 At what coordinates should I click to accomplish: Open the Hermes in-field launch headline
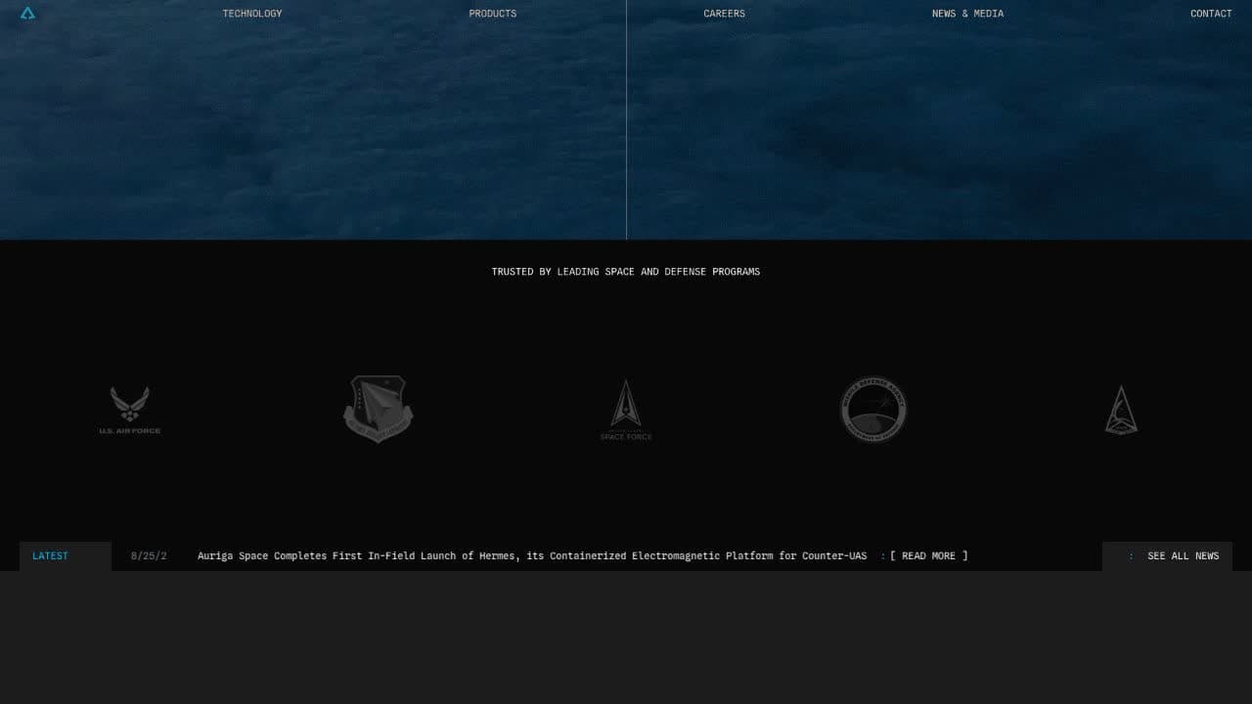tap(532, 556)
